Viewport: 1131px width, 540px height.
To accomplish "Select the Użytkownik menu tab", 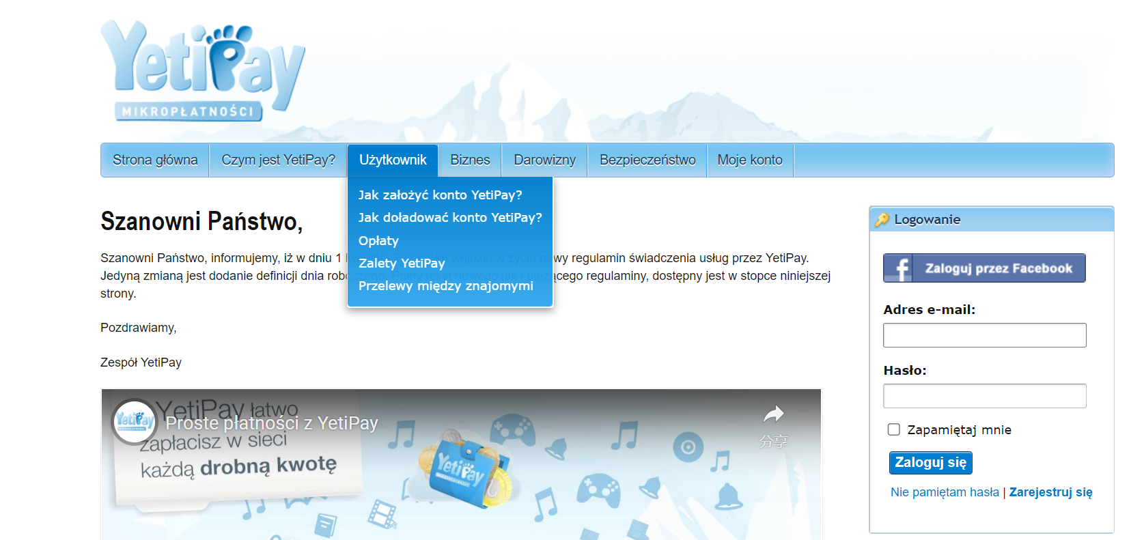I will coord(393,160).
